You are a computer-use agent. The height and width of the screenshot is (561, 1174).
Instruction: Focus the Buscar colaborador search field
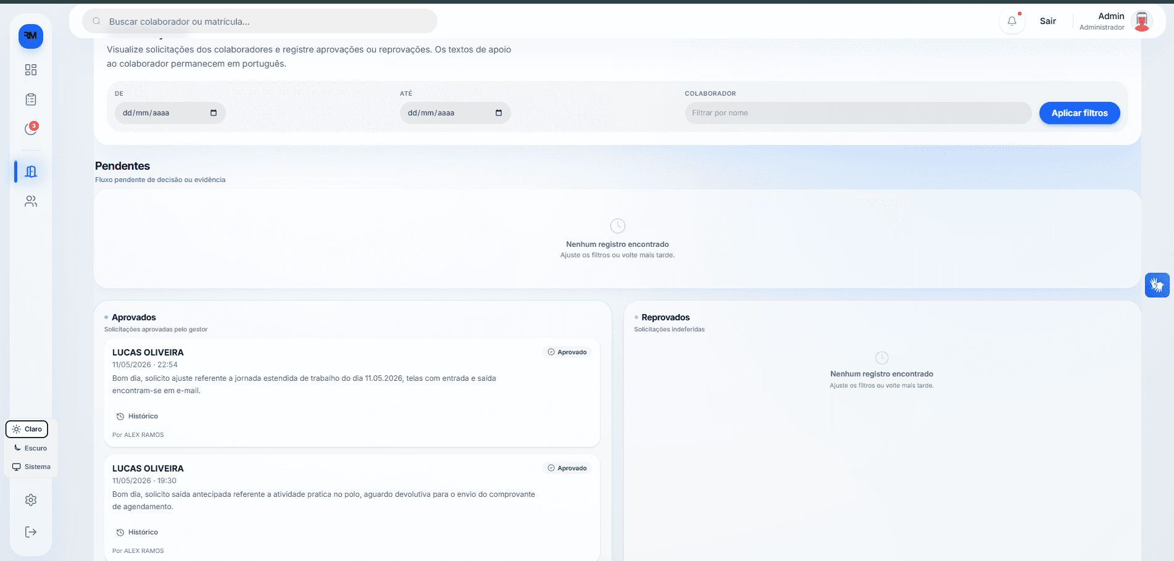point(260,22)
